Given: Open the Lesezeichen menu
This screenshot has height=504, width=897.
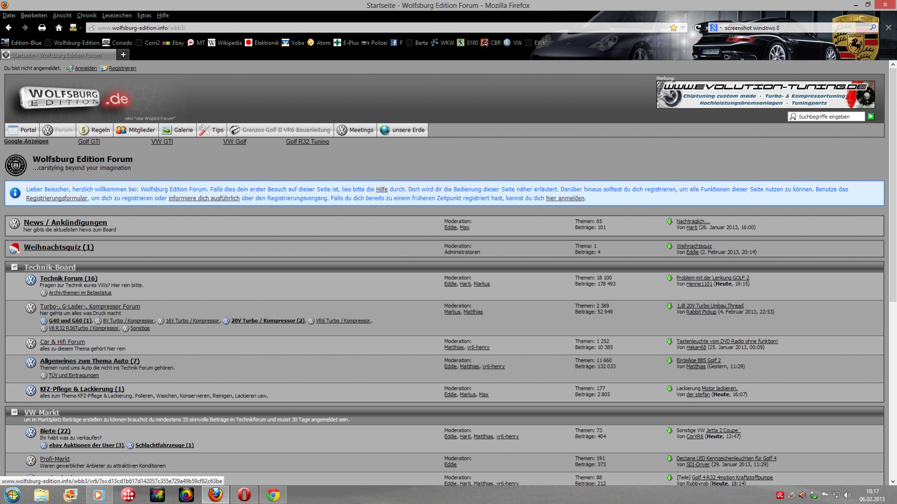Looking at the screenshot, I should 117,15.
